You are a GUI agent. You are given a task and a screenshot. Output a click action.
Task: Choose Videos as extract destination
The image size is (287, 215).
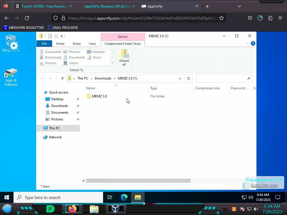click(71, 63)
